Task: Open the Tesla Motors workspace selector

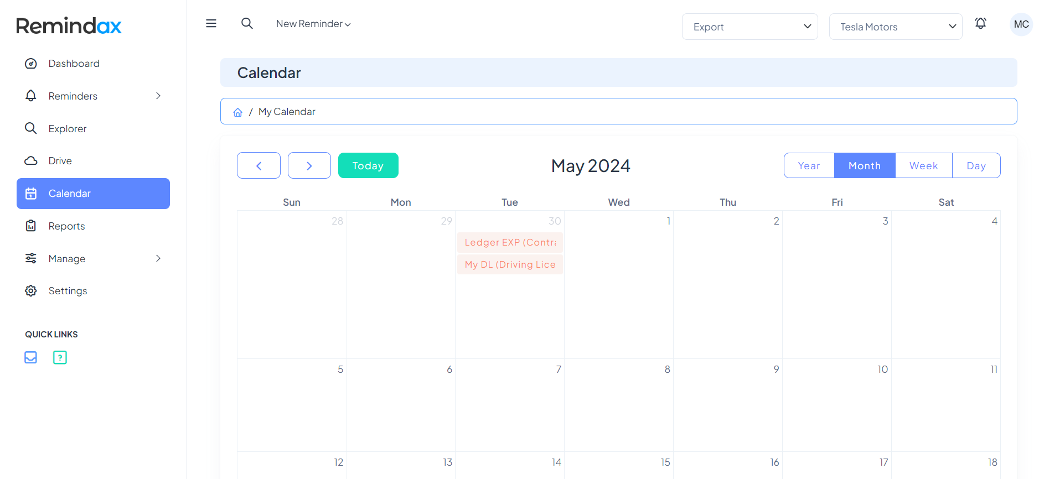Action: pos(895,26)
